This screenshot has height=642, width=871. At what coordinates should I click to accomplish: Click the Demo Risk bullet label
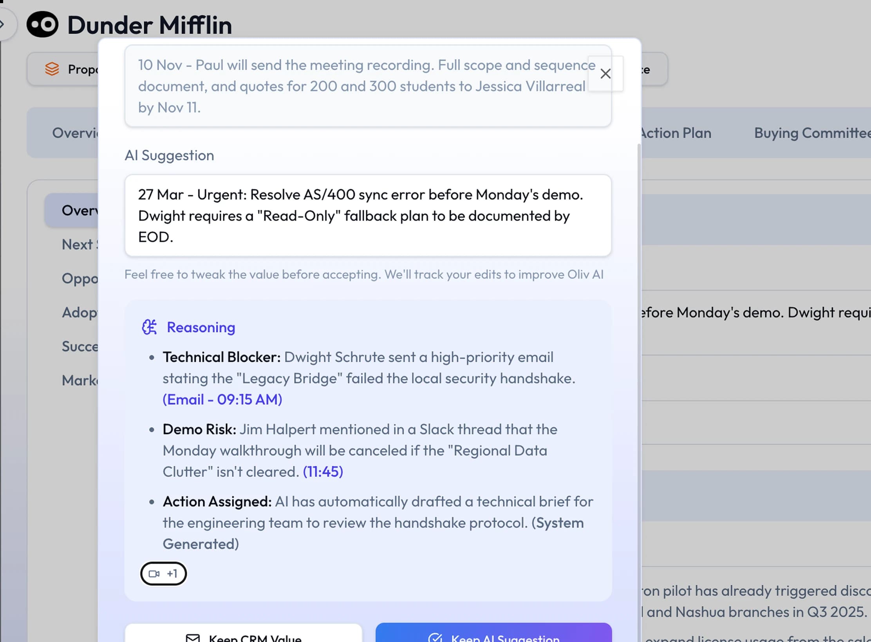[199, 429]
